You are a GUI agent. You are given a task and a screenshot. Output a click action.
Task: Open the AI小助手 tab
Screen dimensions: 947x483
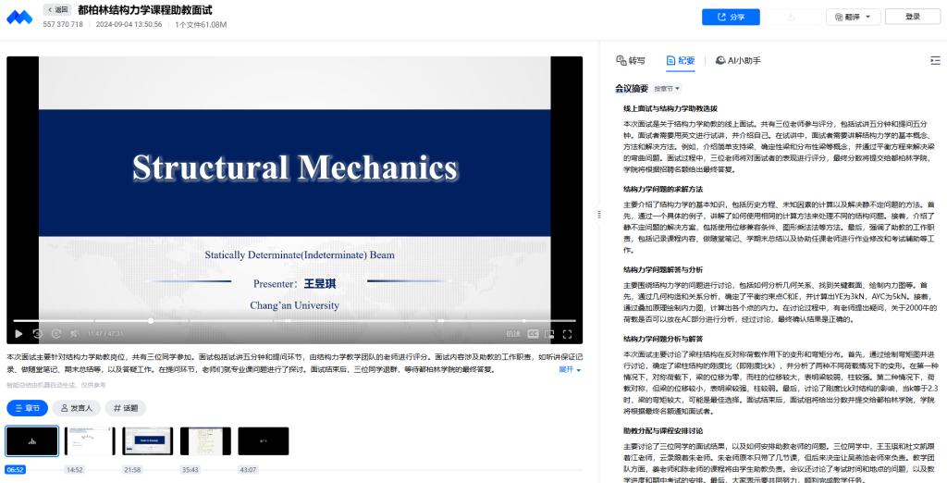click(x=738, y=60)
